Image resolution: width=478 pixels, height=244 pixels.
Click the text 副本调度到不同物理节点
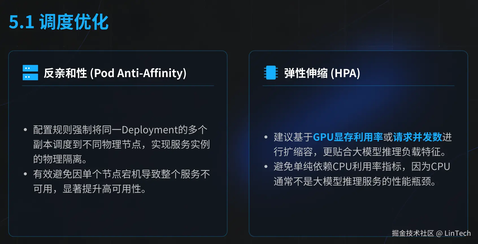point(87,145)
